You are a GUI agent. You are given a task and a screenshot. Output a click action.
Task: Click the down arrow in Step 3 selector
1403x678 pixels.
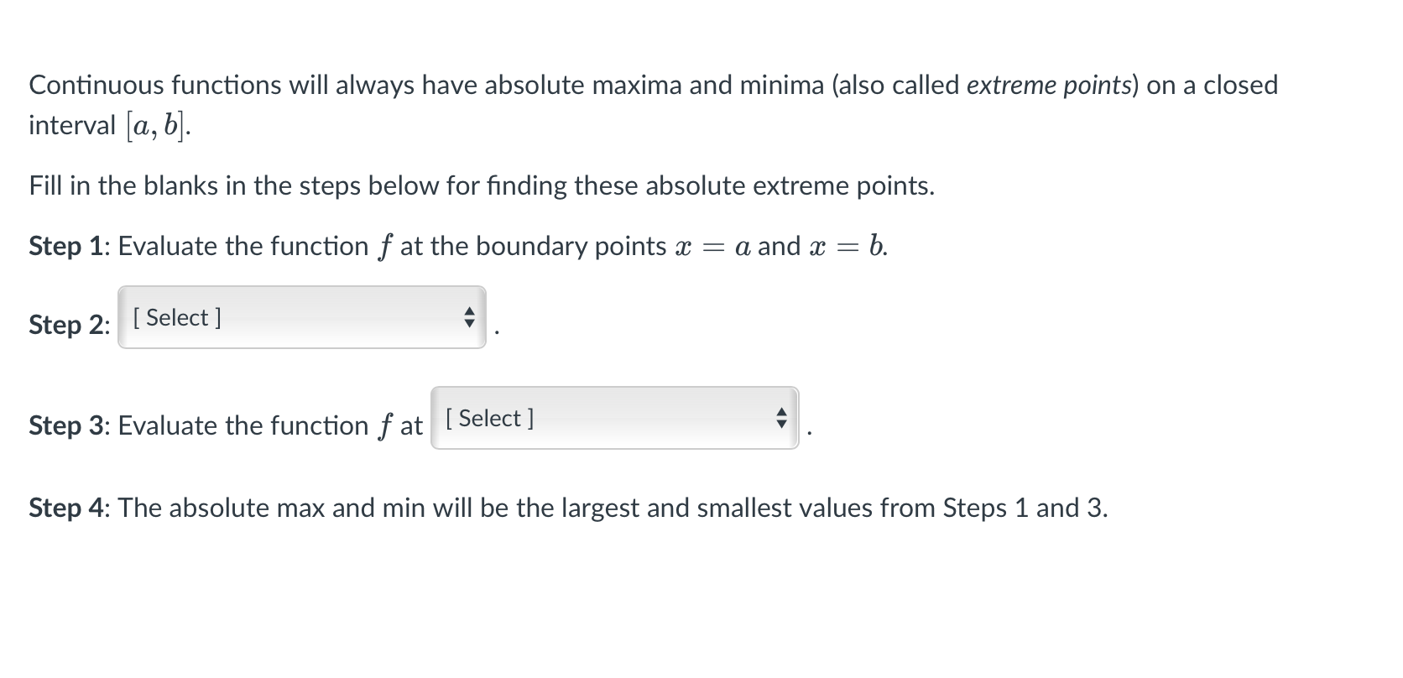point(780,425)
